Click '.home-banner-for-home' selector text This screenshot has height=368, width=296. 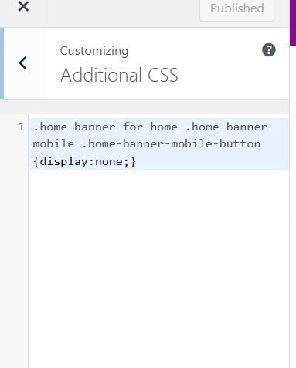[x=105, y=127]
